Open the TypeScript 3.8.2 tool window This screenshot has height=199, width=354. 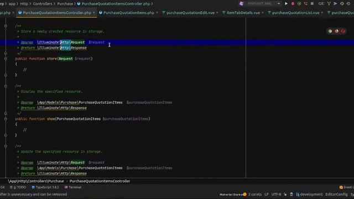point(45,187)
